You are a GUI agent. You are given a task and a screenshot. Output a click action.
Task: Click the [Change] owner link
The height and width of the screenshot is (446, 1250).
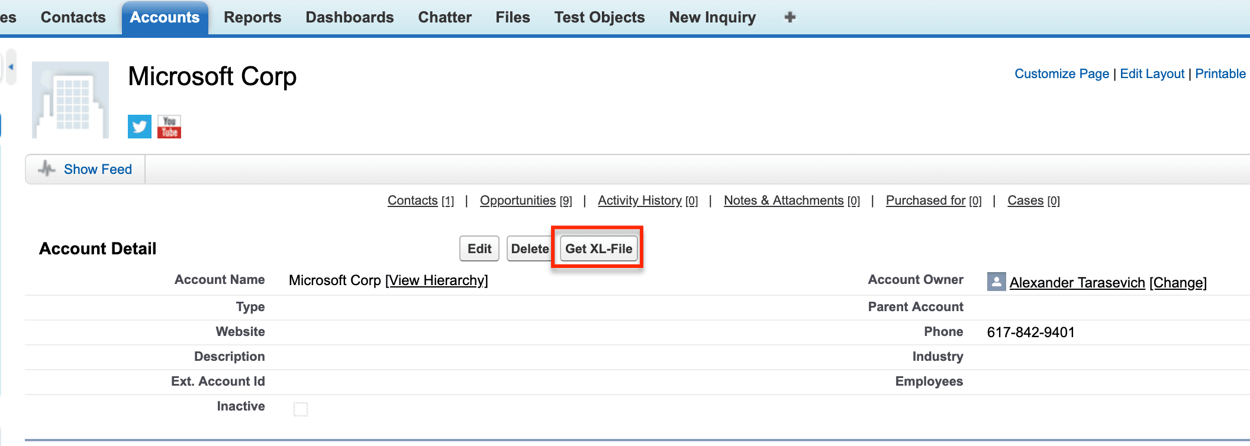click(x=1178, y=283)
